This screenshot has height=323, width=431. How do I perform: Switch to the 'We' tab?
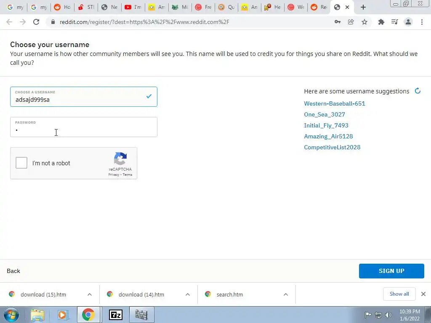pyautogui.click(x=296, y=8)
